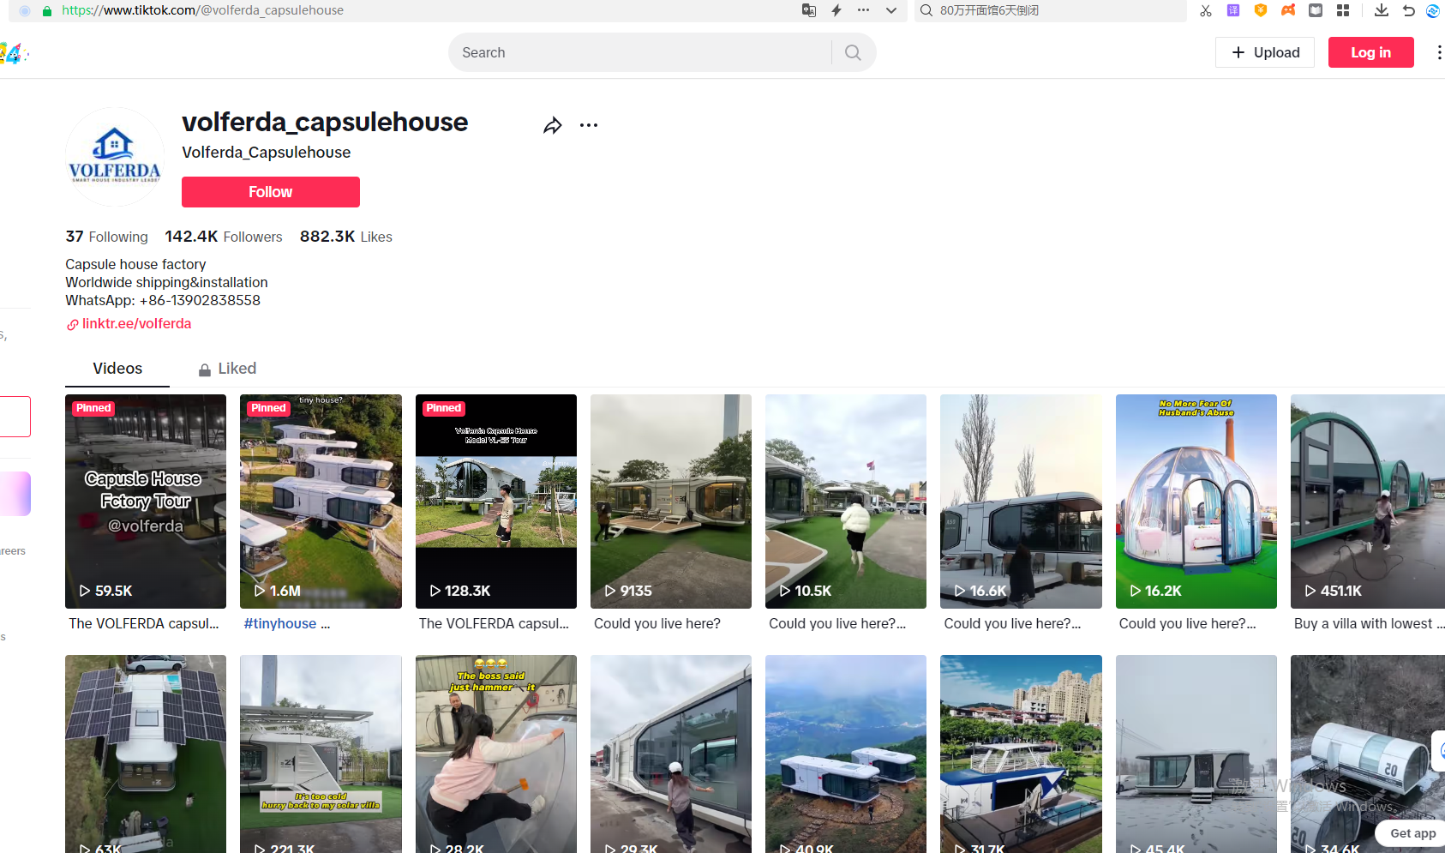
Task: Click the browser undo-restore arrow icon
Action: point(1408,10)
